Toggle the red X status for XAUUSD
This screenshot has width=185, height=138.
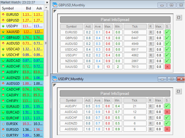(167, 67)
